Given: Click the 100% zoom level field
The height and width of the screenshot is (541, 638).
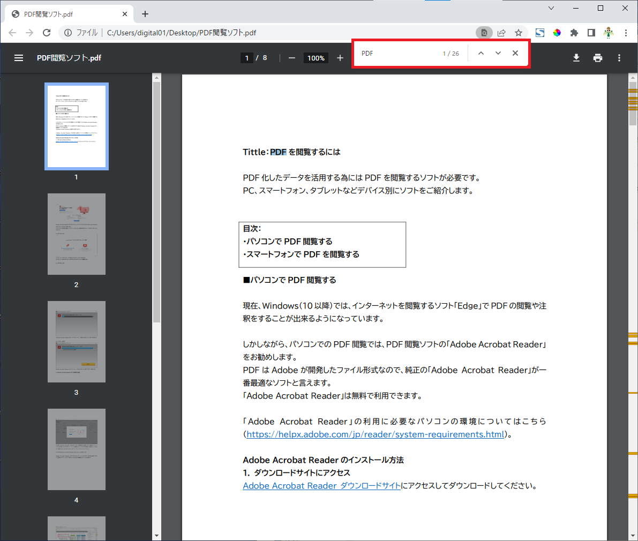Looking at the screenshot, I should (316, 58).
